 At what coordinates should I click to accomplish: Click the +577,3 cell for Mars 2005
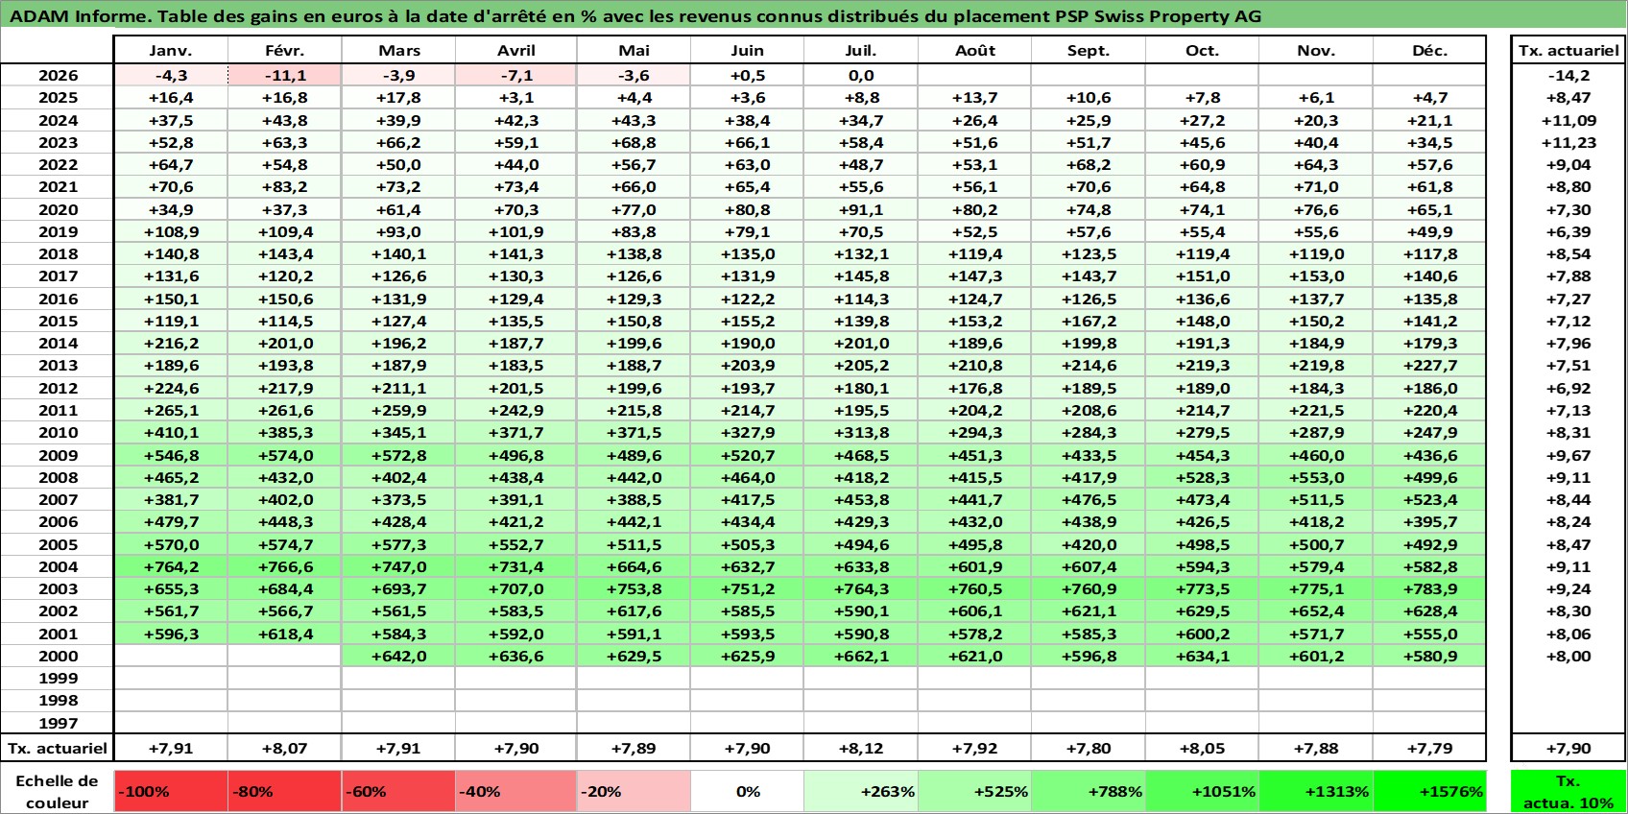click(398, 544)
